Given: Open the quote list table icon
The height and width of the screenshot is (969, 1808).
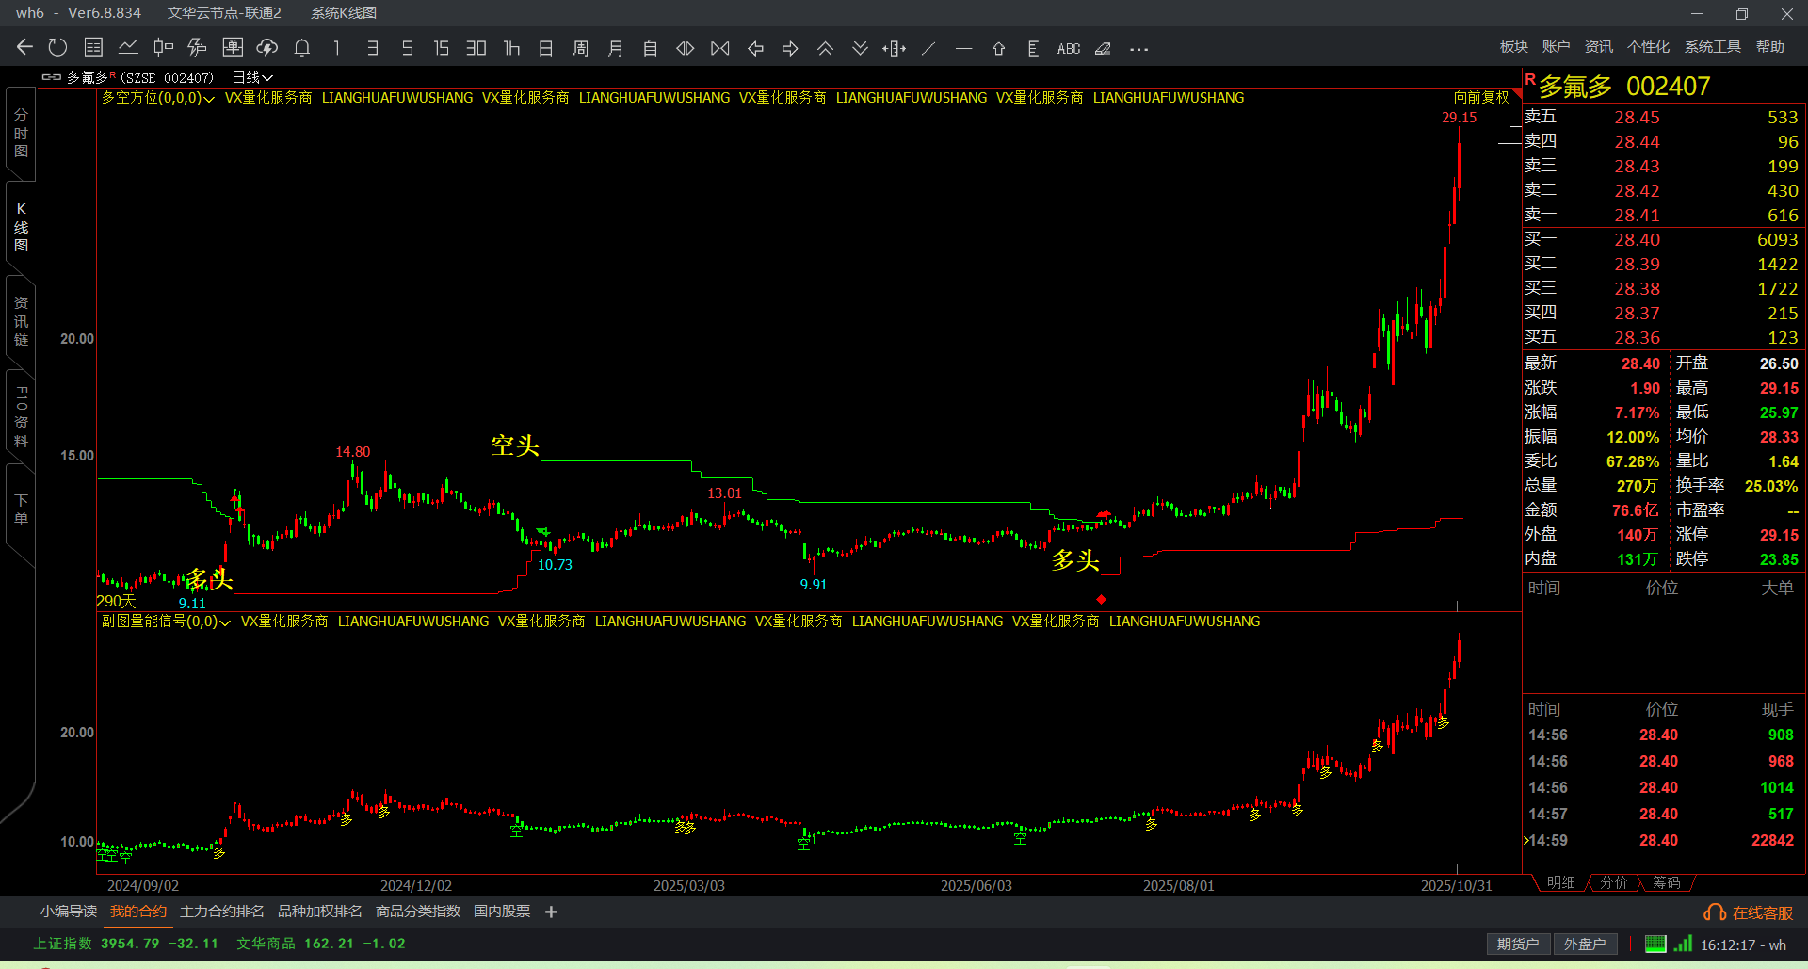Looking at the screenshot, I should [x=93, y=48].
